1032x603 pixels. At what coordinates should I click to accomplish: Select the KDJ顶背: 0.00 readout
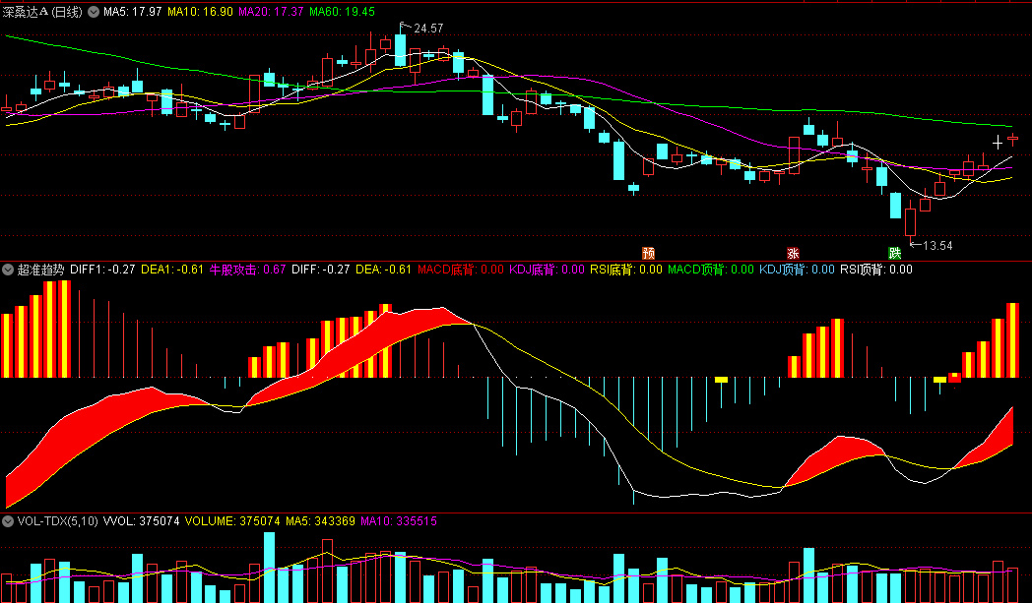click(797, 270)
